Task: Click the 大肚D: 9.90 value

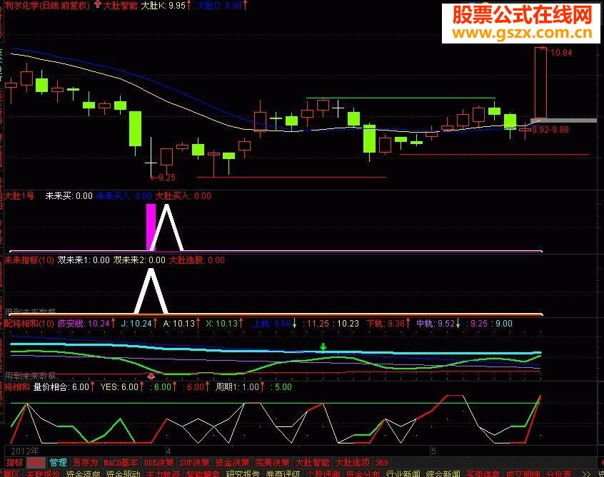Action: 218,6
